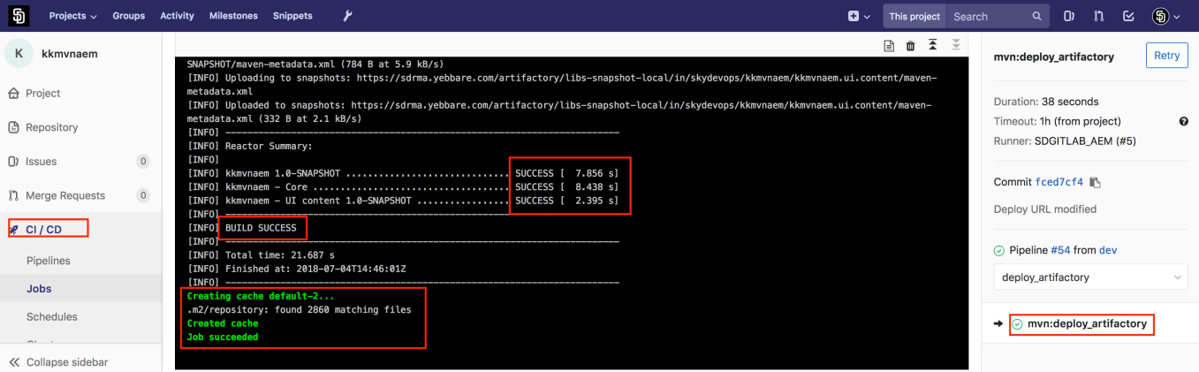This screenshot has height=372, width=1199.
Task: Click the 'Created cache' log line
Action: click(x=223, y=323)
